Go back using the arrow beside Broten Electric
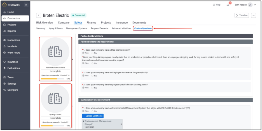 tap(39, 15)
